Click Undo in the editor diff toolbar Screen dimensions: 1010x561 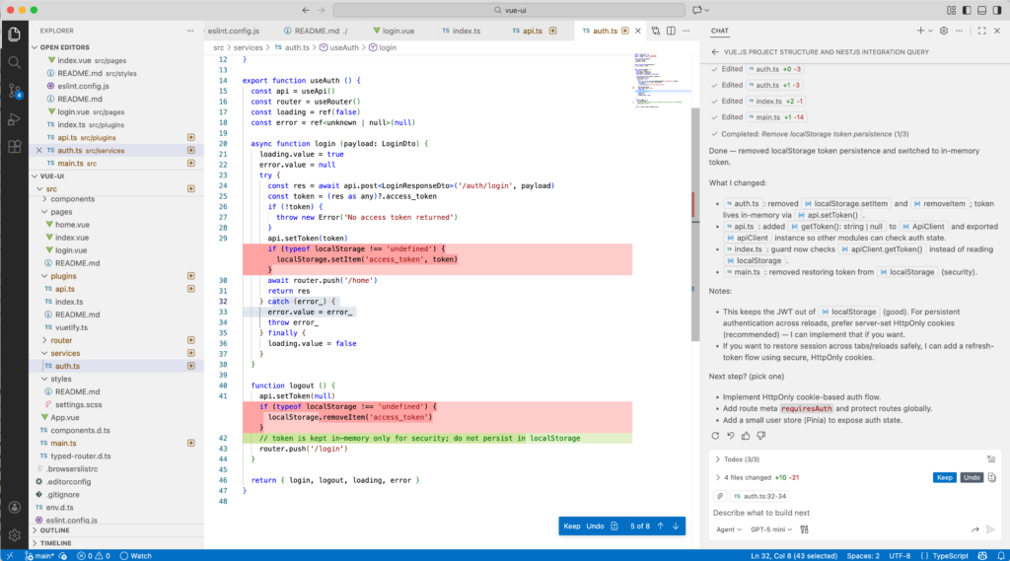(595, 526)
